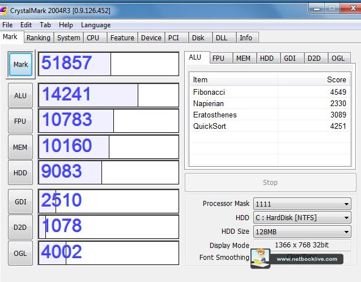The height and width of the screenshot is (282, 361).
Task: Show HDD results tab in details panel
Action: (269, 58)
